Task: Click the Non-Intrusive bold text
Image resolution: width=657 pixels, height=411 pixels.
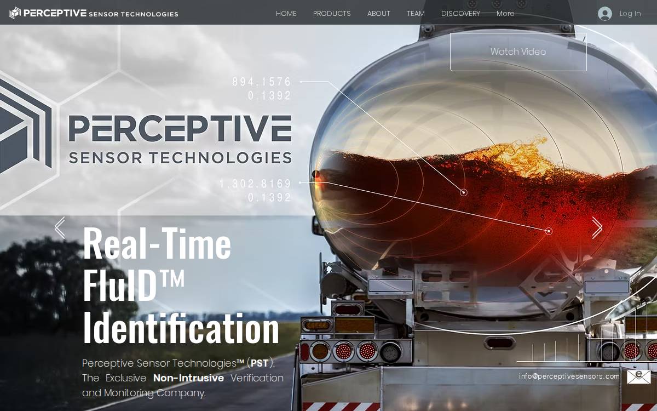Action: point(188,378)
